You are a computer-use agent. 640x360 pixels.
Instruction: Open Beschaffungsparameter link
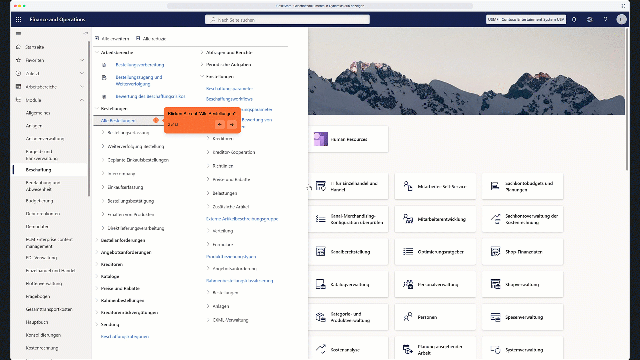point(229,89)
